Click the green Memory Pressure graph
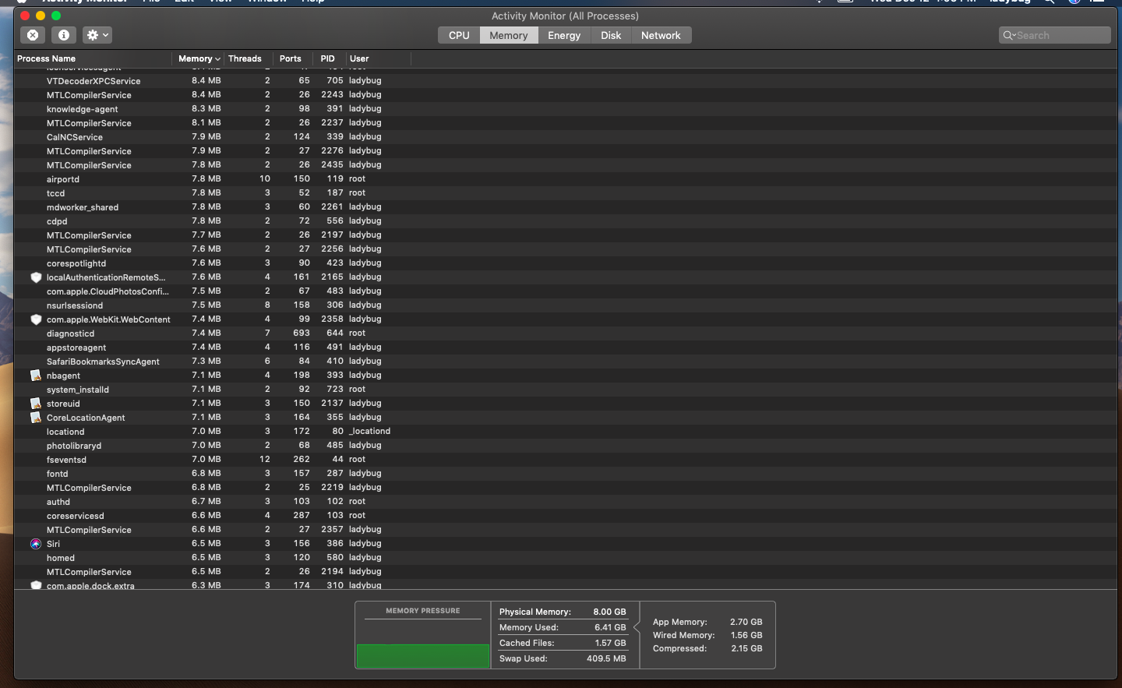 [422, 656]
